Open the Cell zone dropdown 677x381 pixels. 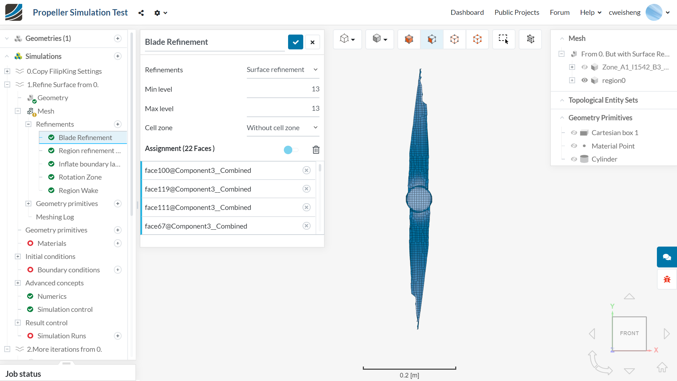[x=283, y=128]
